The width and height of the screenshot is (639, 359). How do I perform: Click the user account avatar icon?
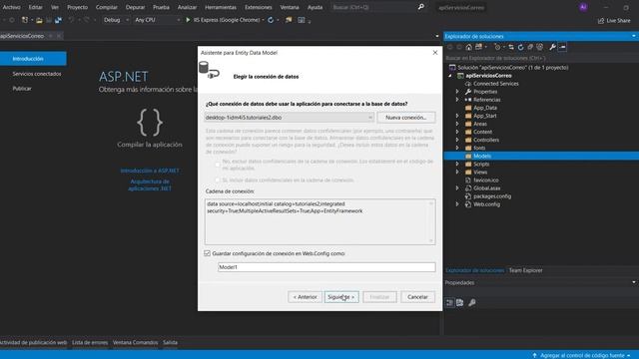[583, 7]
